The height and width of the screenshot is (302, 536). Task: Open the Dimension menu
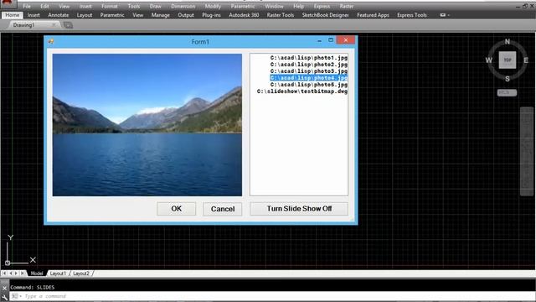(x=183, y=6)
